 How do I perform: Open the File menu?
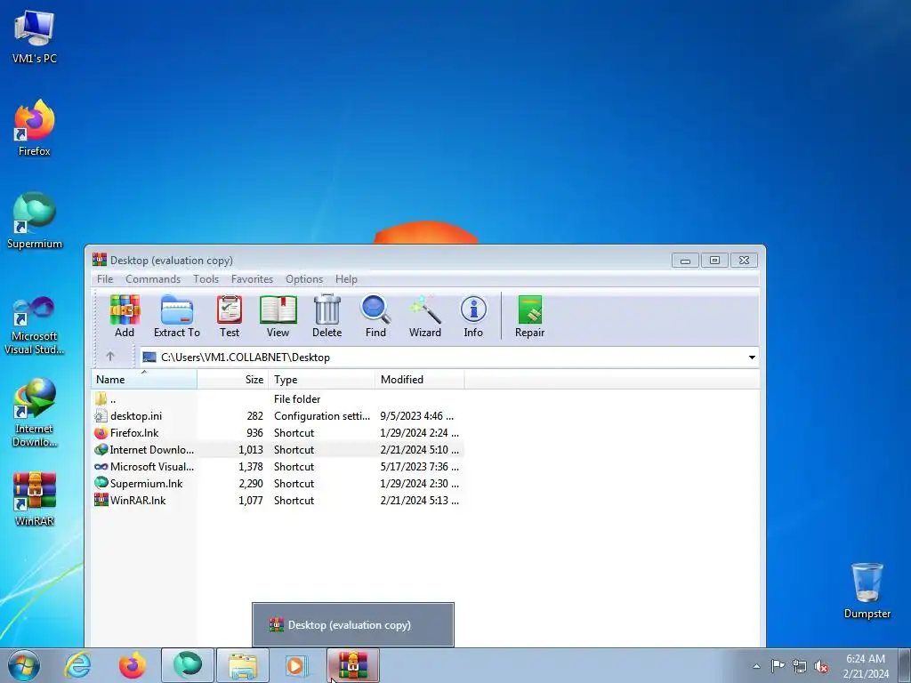click(x=105, y=278)
